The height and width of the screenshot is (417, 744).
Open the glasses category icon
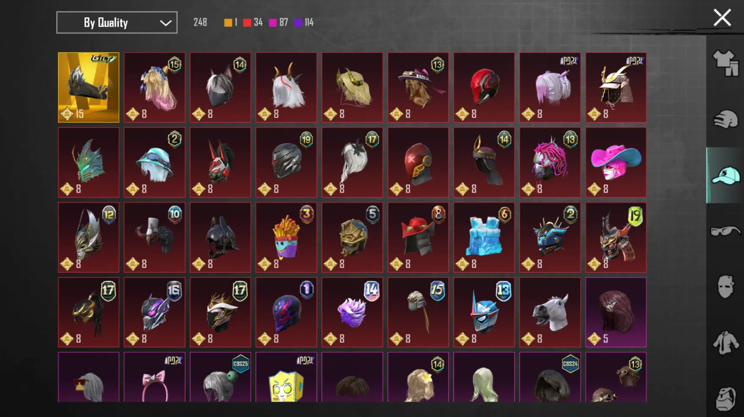[x=725, y=231]
